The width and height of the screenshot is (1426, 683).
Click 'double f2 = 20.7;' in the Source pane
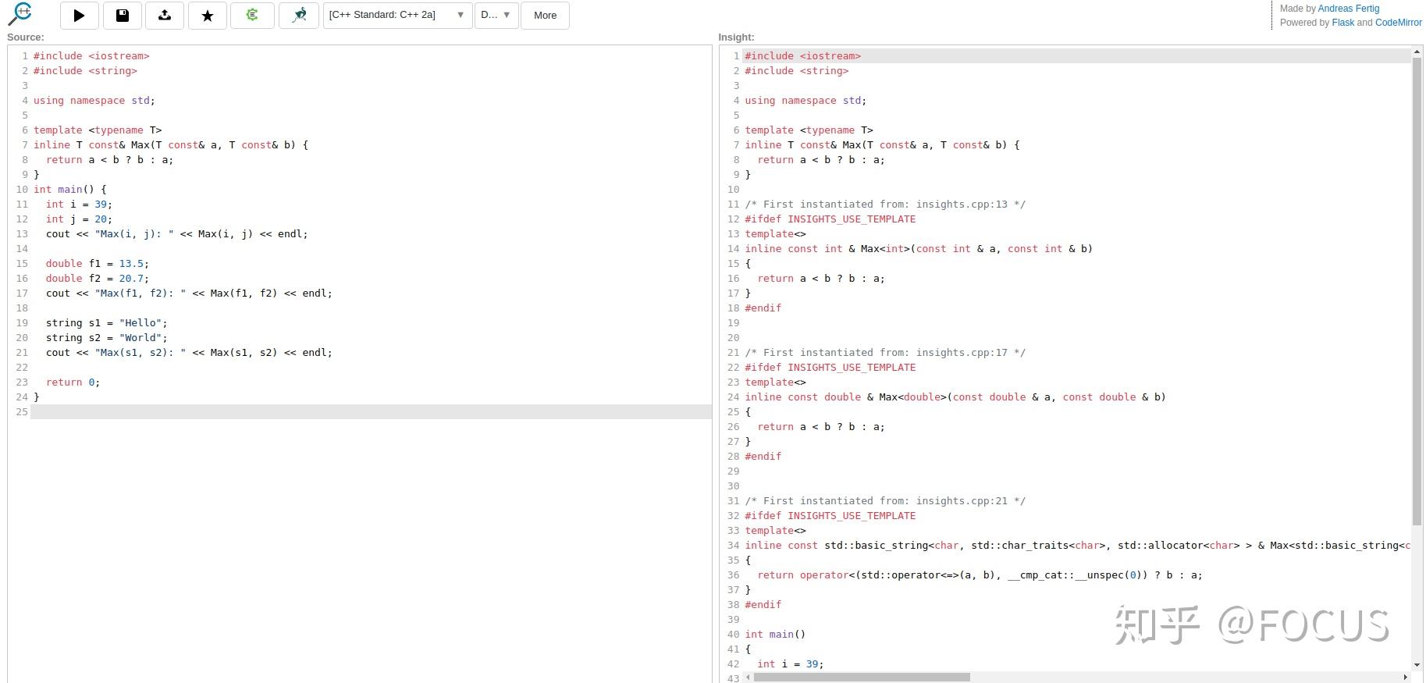pos(98,279)
